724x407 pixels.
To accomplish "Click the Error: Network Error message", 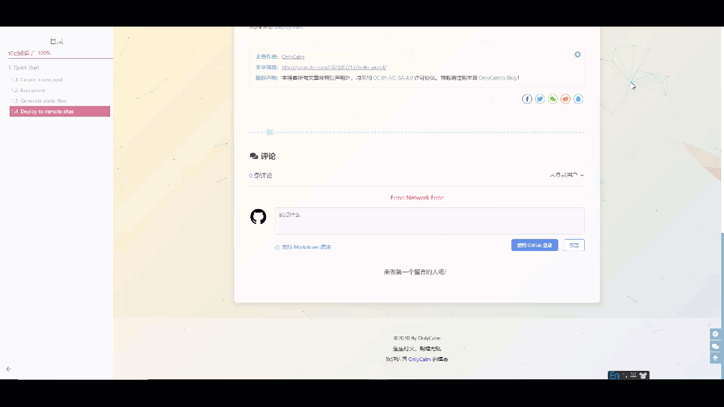I will click(x=417, y=198).
